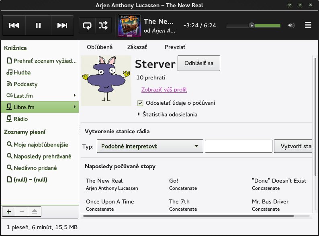Open the Zobraziť váš profil link
This screenshot has height=236, width=319.
164,90
